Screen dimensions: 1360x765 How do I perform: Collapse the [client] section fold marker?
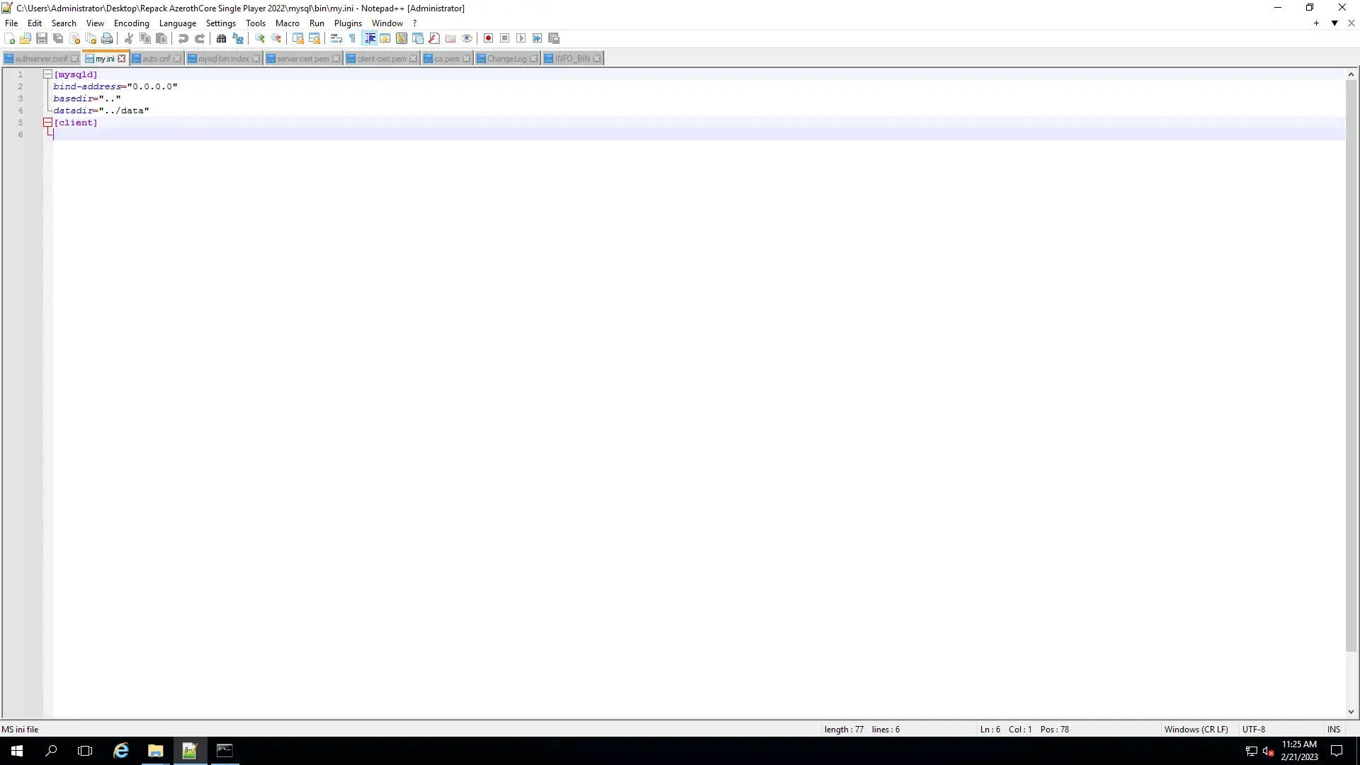[x=47, y=123]
